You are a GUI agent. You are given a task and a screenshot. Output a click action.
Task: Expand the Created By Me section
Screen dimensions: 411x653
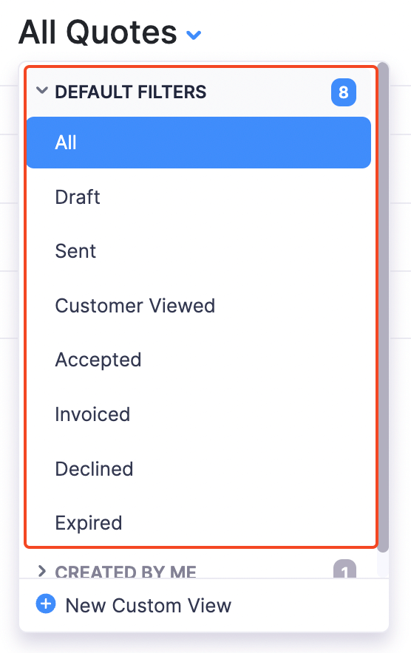[x=41, y=571]
